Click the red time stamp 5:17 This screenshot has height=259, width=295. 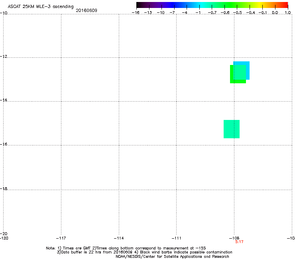[x=239, y=242]
